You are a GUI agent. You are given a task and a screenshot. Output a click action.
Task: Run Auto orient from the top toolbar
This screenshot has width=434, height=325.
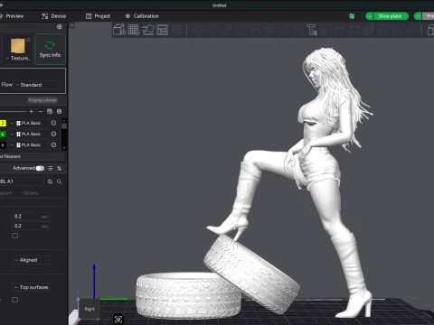pos(148,30)
